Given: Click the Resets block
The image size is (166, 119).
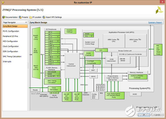Looking at the screenshot, I should click(x=35, y=90).
